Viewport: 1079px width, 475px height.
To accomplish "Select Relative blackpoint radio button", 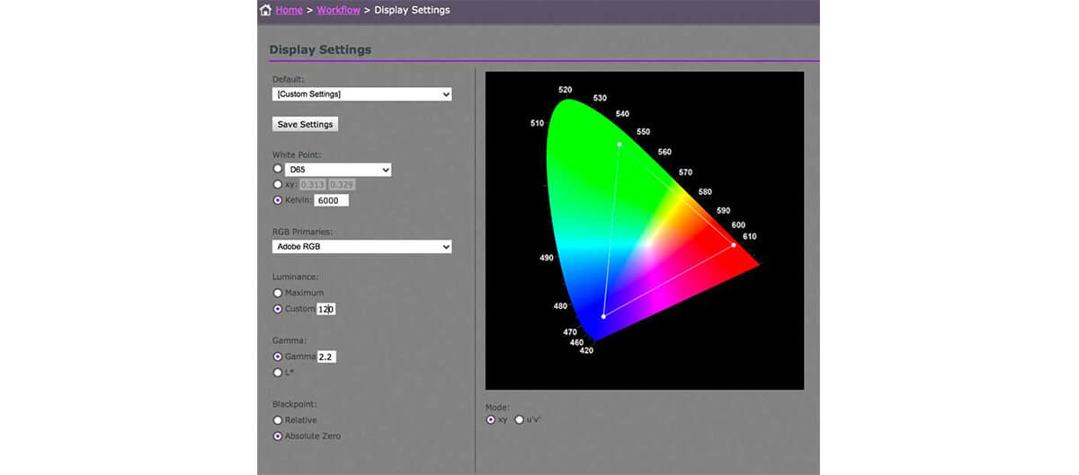I will [277, 420].
